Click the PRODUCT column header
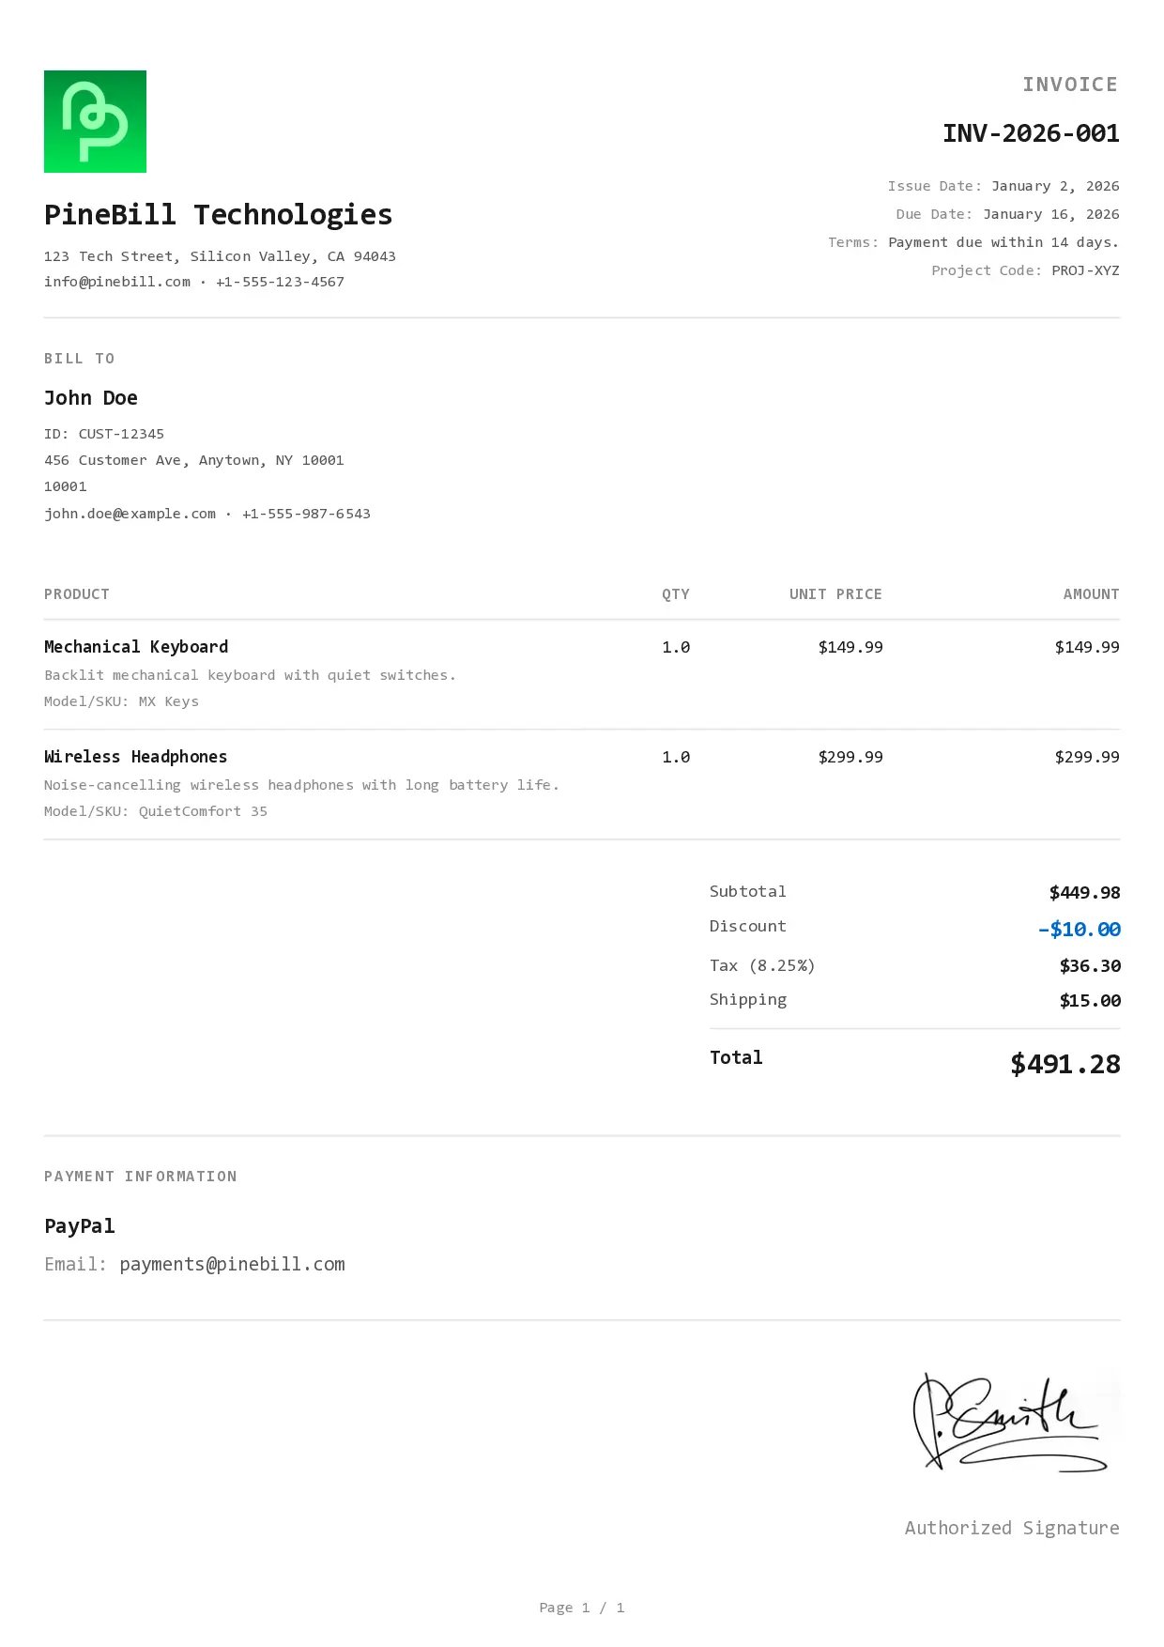1164x1647 pixels. [77, 594]
